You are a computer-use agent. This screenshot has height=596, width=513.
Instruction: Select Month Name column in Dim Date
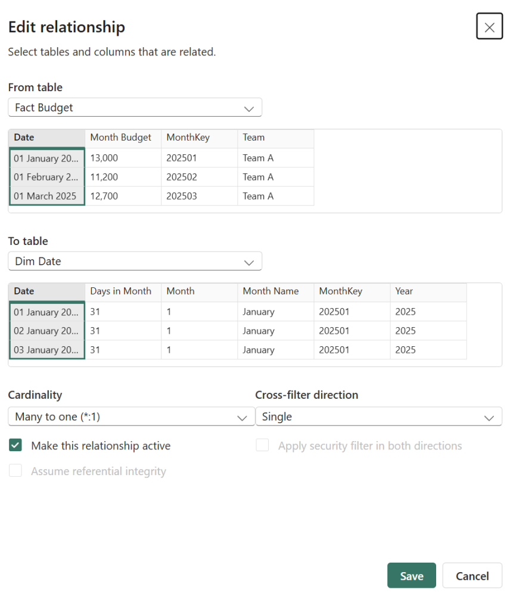(x=276, y=291)
